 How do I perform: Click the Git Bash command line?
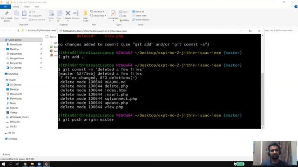pyautogui.click(x=88, y=120)
